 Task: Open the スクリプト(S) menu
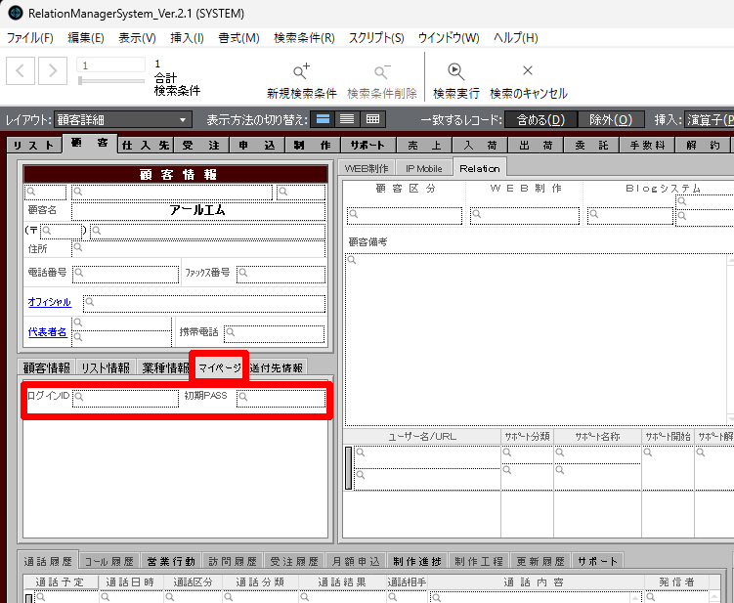coord(376,38)
